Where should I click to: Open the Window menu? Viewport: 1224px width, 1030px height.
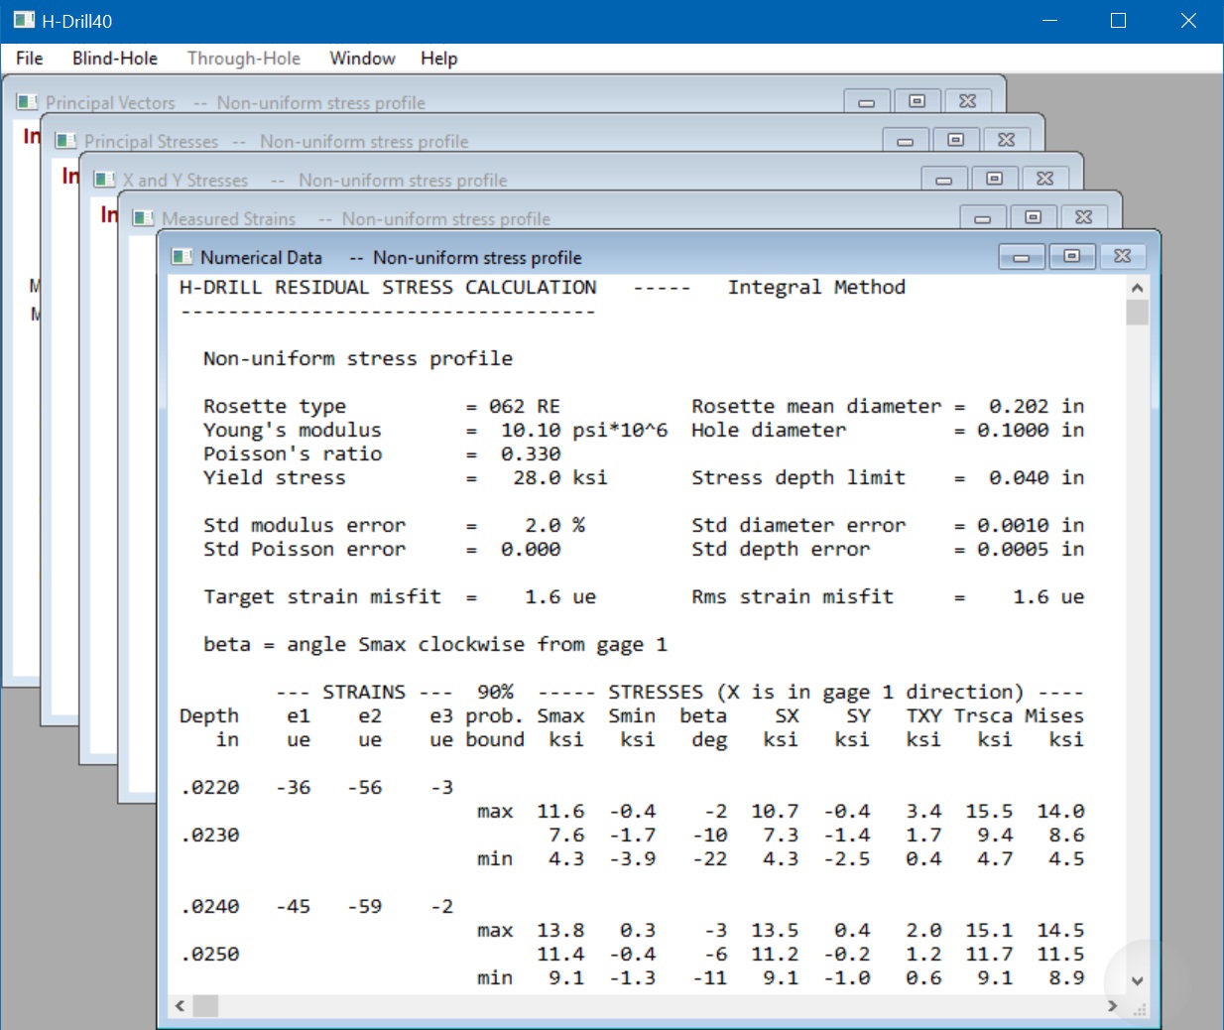tap(362, 59)
